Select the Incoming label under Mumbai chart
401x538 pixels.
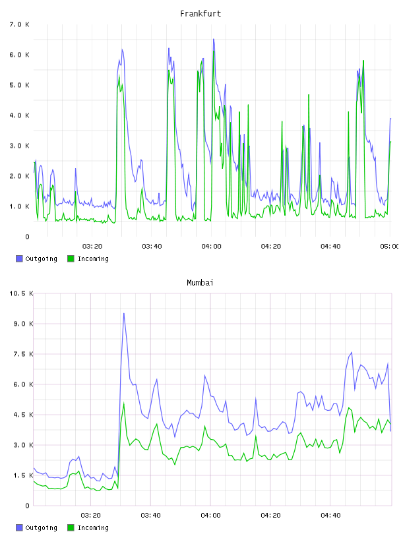[93, 528]
